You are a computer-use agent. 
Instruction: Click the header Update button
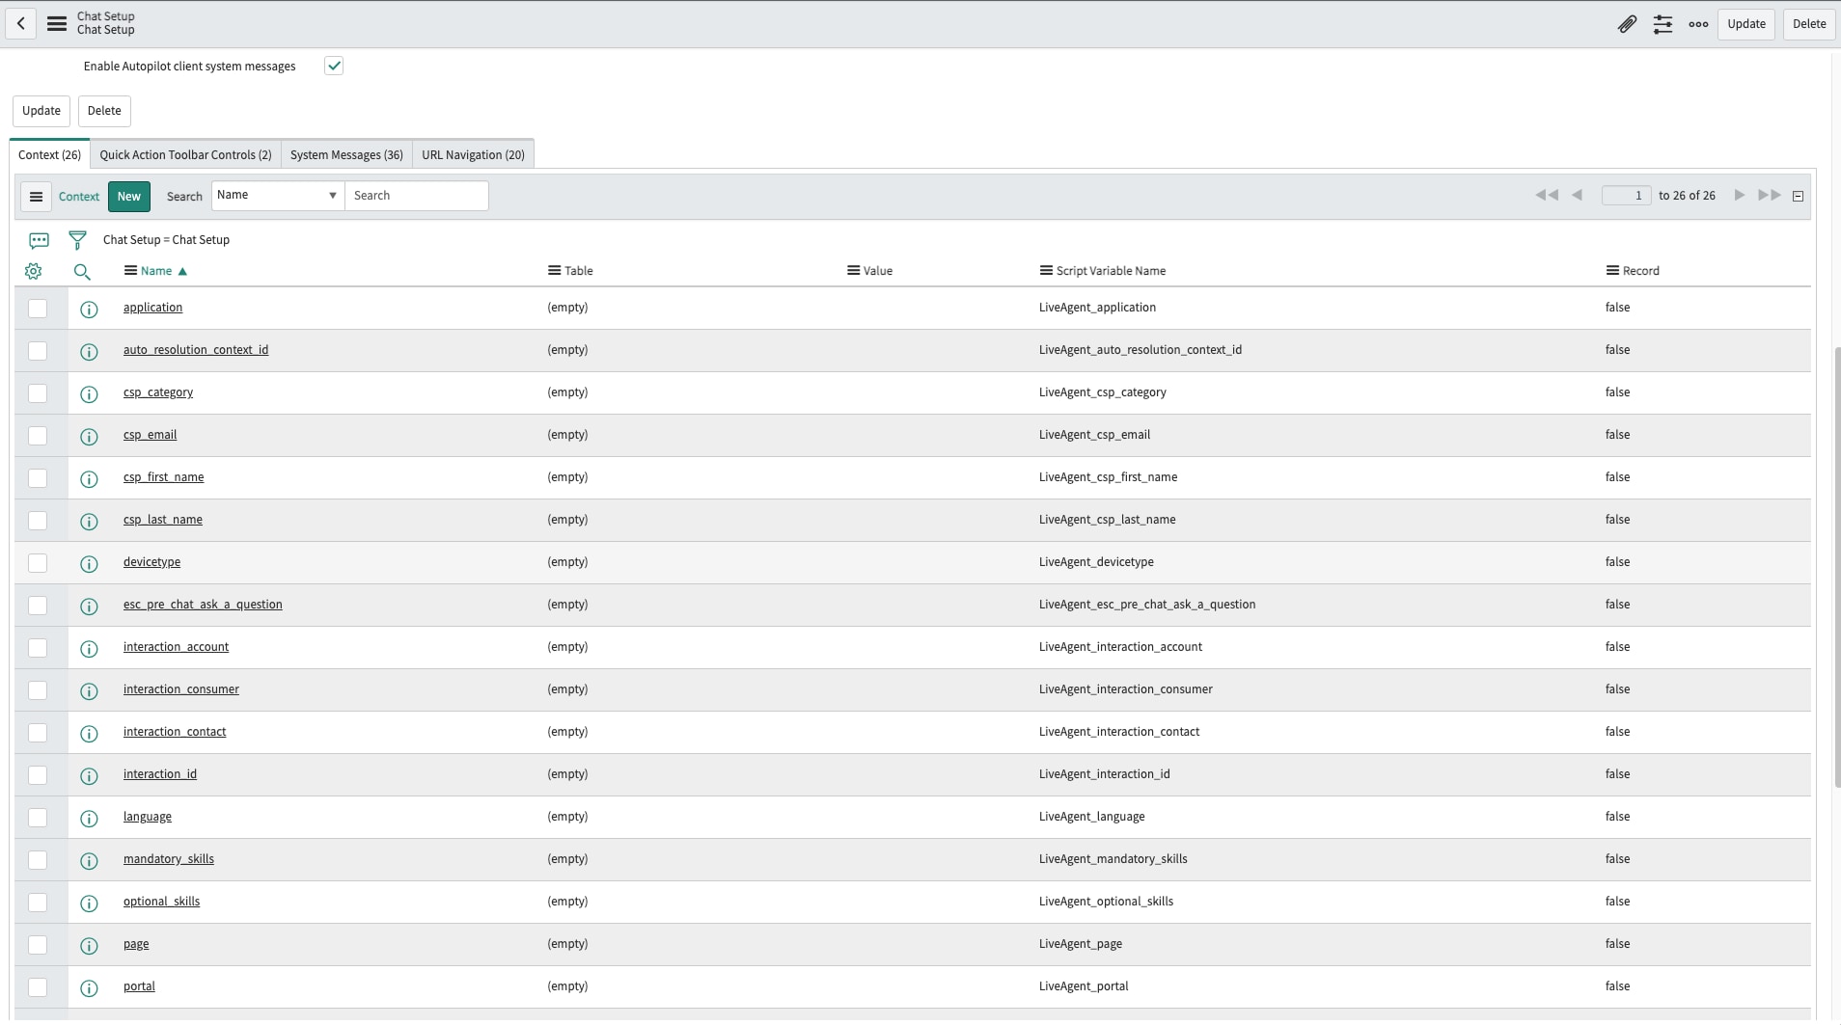pos(1745,24)
